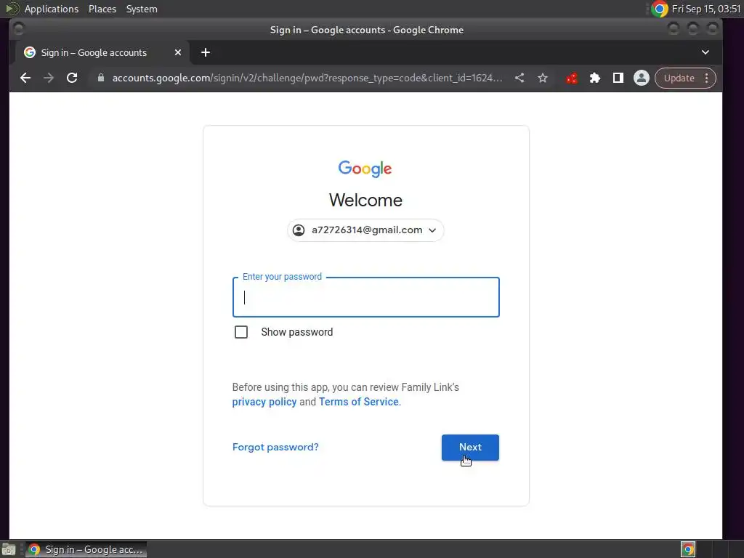Check the Show password checkbox
This screenshot has width=744, height=558.
(x=241, y=332)
